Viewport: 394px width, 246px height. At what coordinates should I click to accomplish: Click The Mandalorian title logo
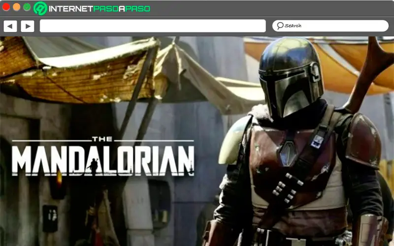coord(103,156)
